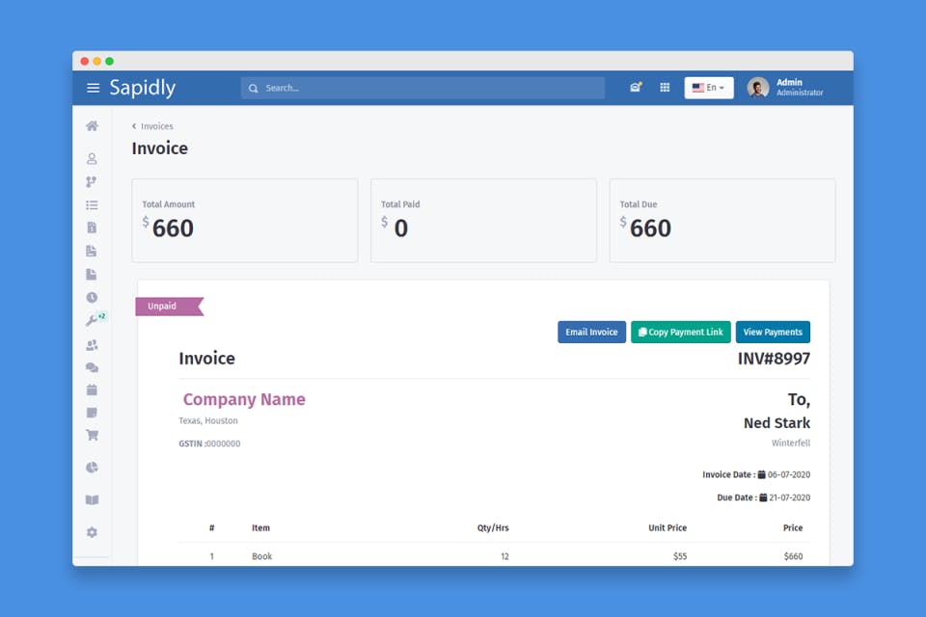Open the pie chart reports icon
Image resolution: width=926 pixels, height=617 pixels.
point(92,468)
